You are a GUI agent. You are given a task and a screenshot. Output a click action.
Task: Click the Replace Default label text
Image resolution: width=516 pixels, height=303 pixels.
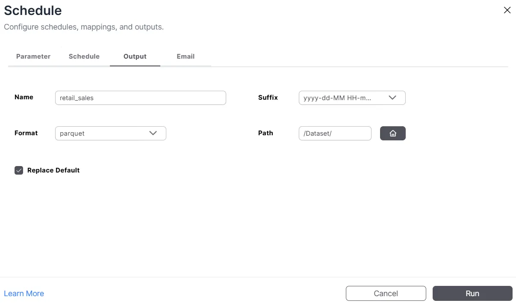[53, 170]
